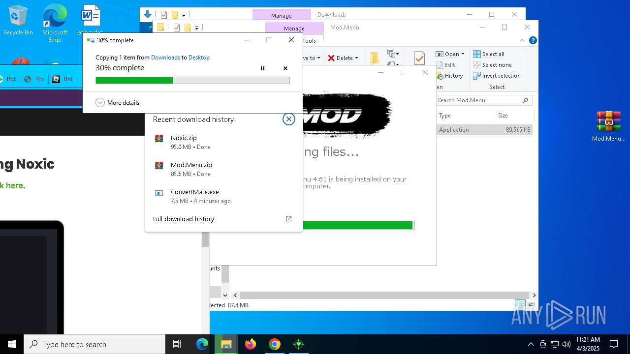Click the blue down-arrow icon in Downloads title bar

147,15
